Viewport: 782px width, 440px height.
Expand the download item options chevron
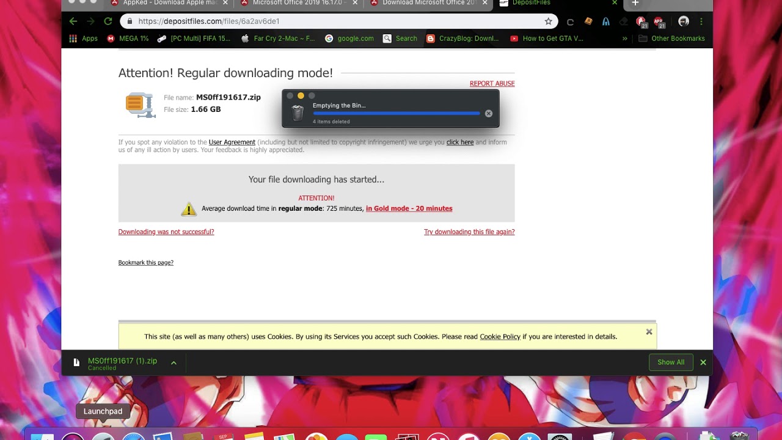tap(174, 363)
